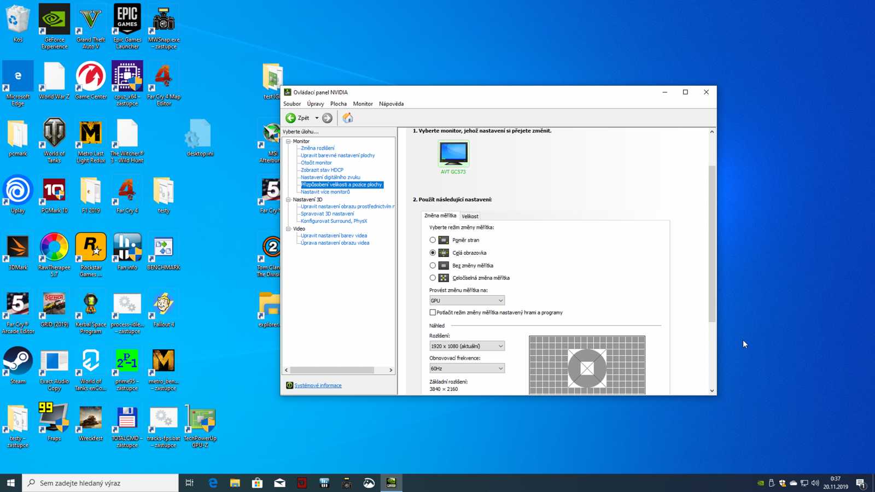The height and width of the screenshot is (492, 875).
Task: Select the Celá obrazovka scaling mode
Action: tap(433, 253)
